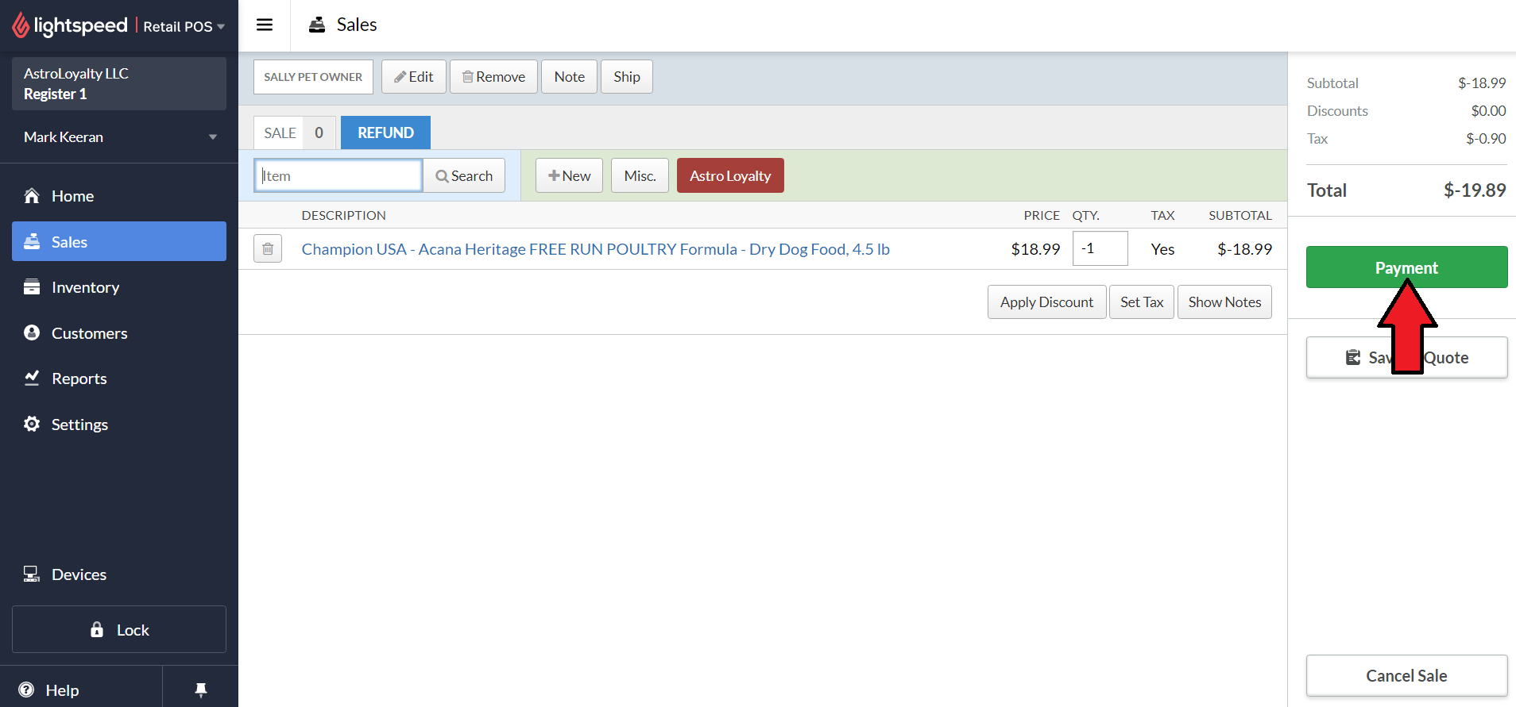Switch to the SALE tab

(x=295, y=133)
